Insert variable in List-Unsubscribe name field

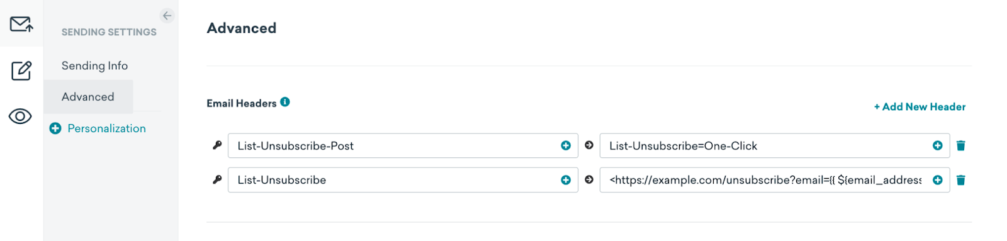pyautogui.click(x=566, y=180)
